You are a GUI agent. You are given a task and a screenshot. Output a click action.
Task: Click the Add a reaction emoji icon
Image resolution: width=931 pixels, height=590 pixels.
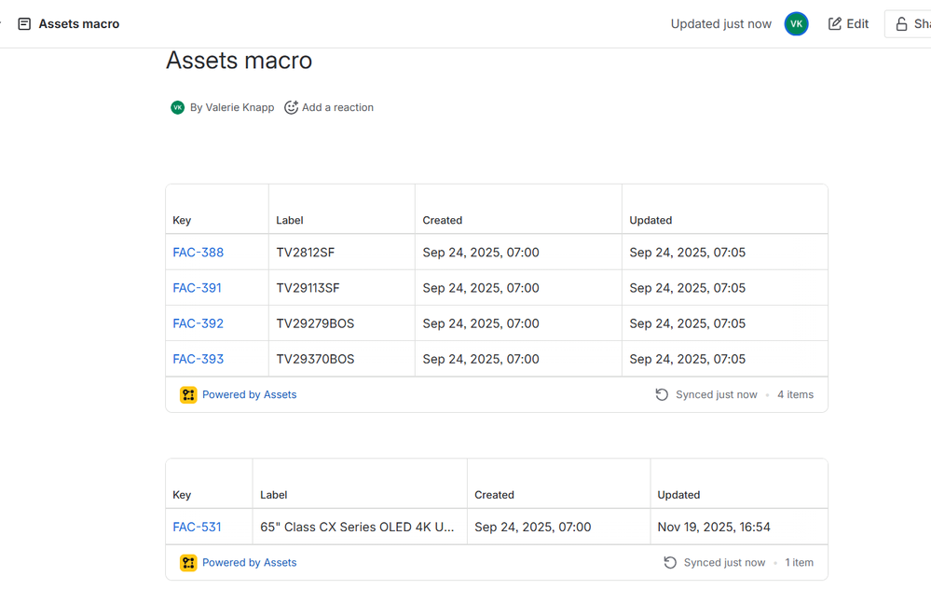tap(291, 107)
